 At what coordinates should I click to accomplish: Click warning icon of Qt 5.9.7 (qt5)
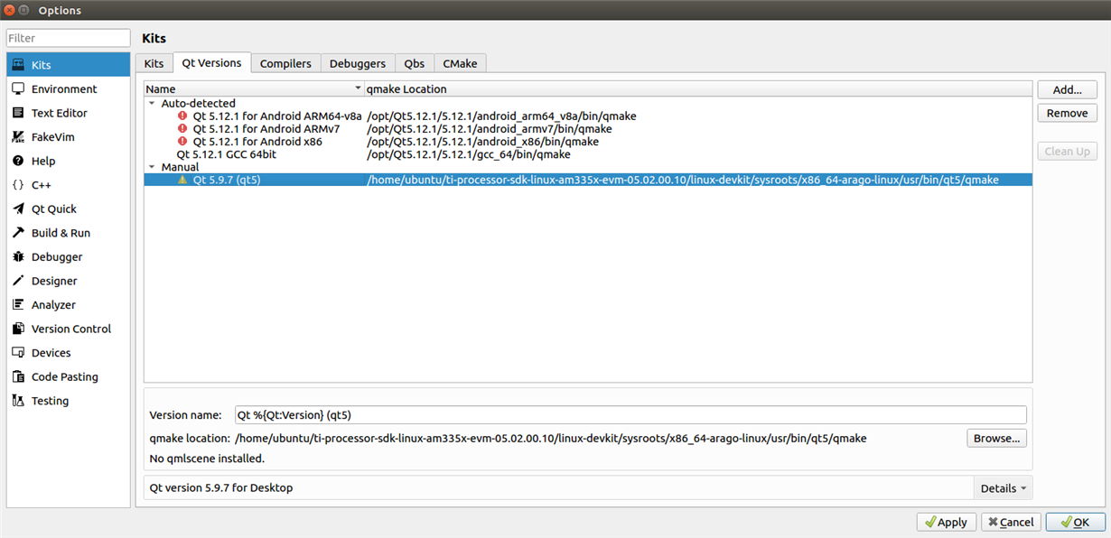pyautogui.click(x=182, y=180)
